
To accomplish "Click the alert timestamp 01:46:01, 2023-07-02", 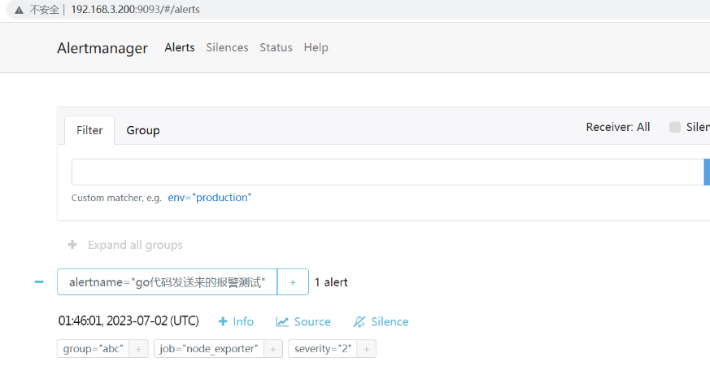I will tap(128, 321).
